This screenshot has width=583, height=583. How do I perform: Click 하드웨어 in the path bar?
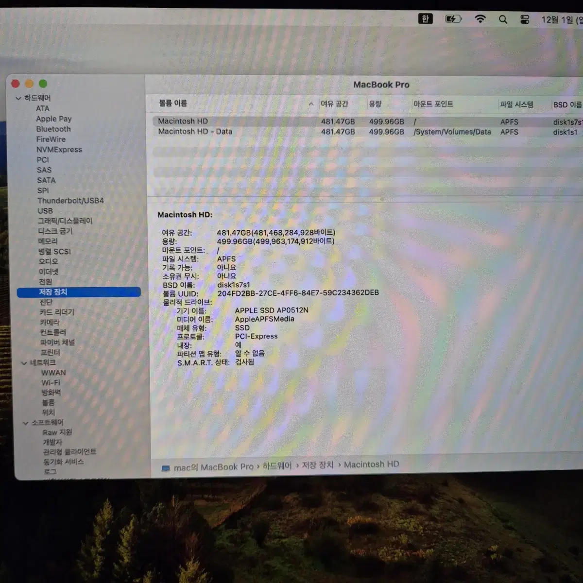pyautogui.click(x=277, y=465)
